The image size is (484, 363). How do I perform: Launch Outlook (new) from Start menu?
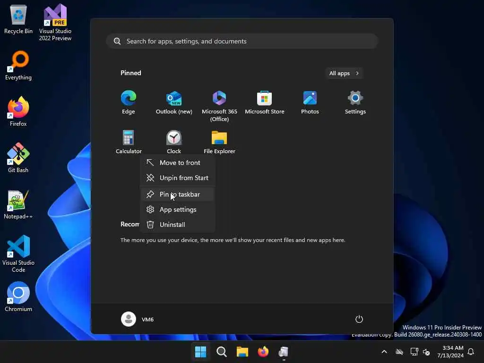point(174,103)
